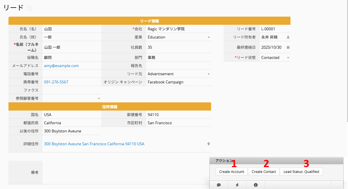348x189 pixels.
Task: Click the map pin icon in 詳細住所
Action: (x=208, y=144)
